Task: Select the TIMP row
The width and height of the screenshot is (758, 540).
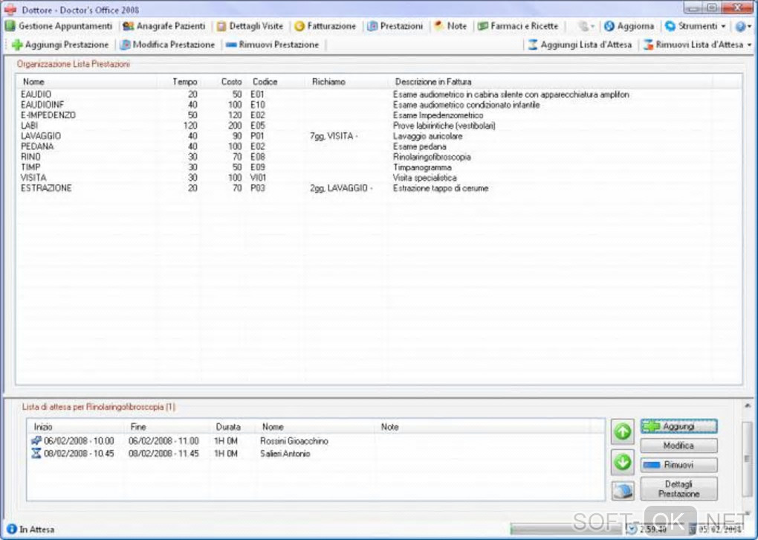Action: (379, 167)
